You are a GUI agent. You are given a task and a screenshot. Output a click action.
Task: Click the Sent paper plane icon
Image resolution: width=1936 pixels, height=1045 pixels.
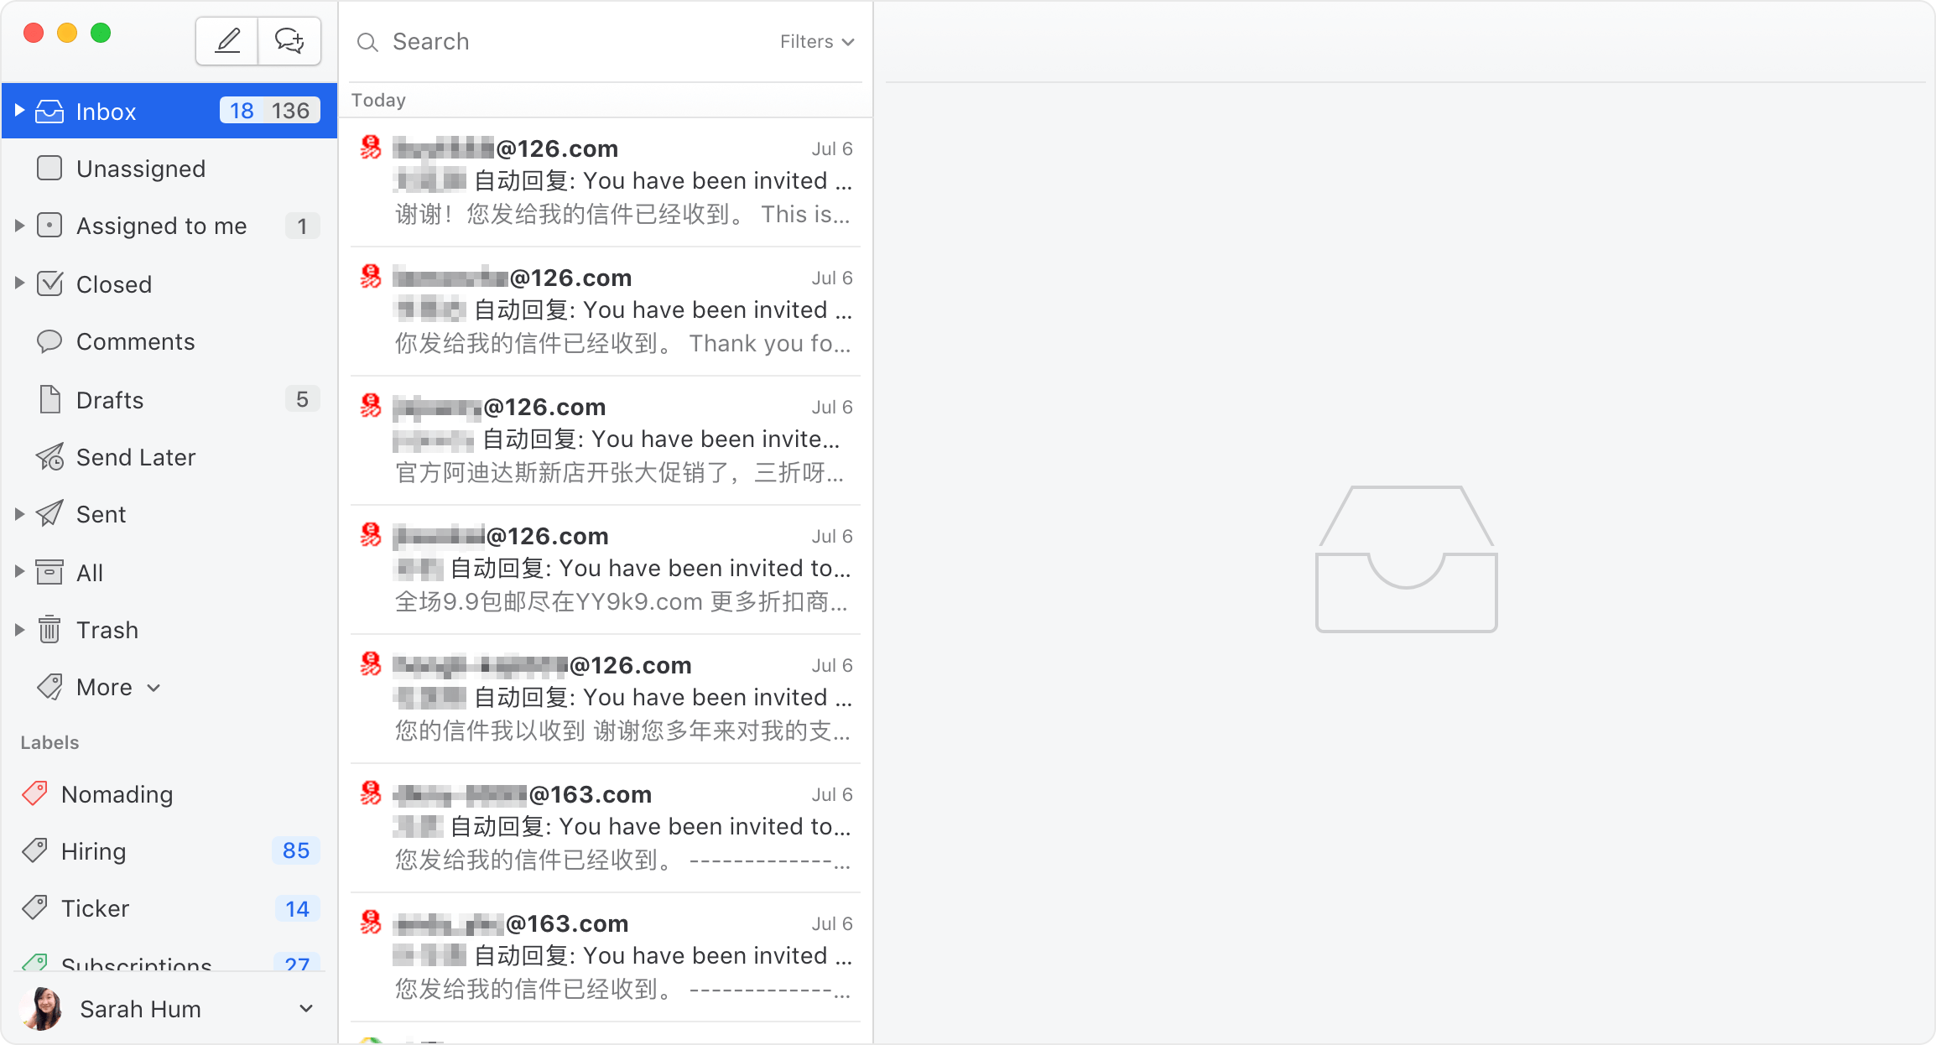pyautogui.click(x=49, y=513)
